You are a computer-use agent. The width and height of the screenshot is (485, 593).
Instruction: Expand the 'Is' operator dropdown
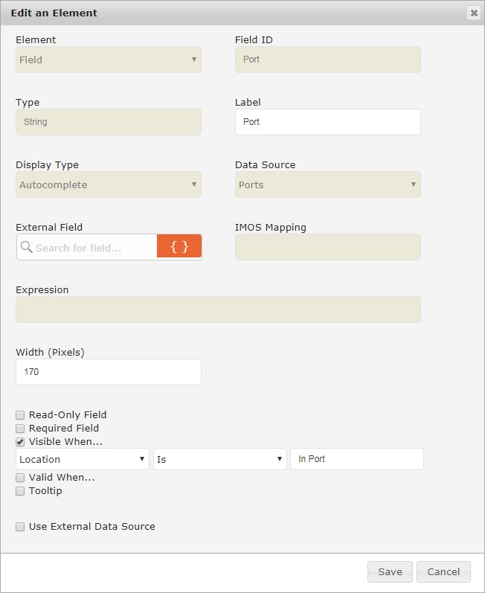point(219,459)
